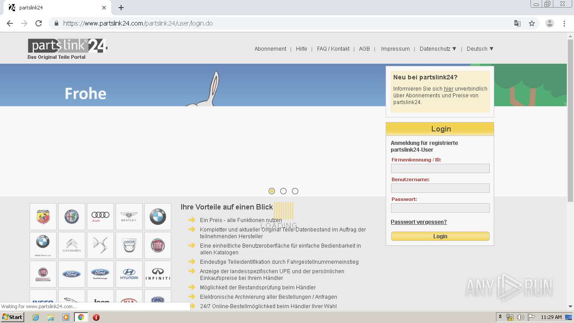Select the Hyundai brand logo
Viewport: 574px width, 323px height.
129,274
